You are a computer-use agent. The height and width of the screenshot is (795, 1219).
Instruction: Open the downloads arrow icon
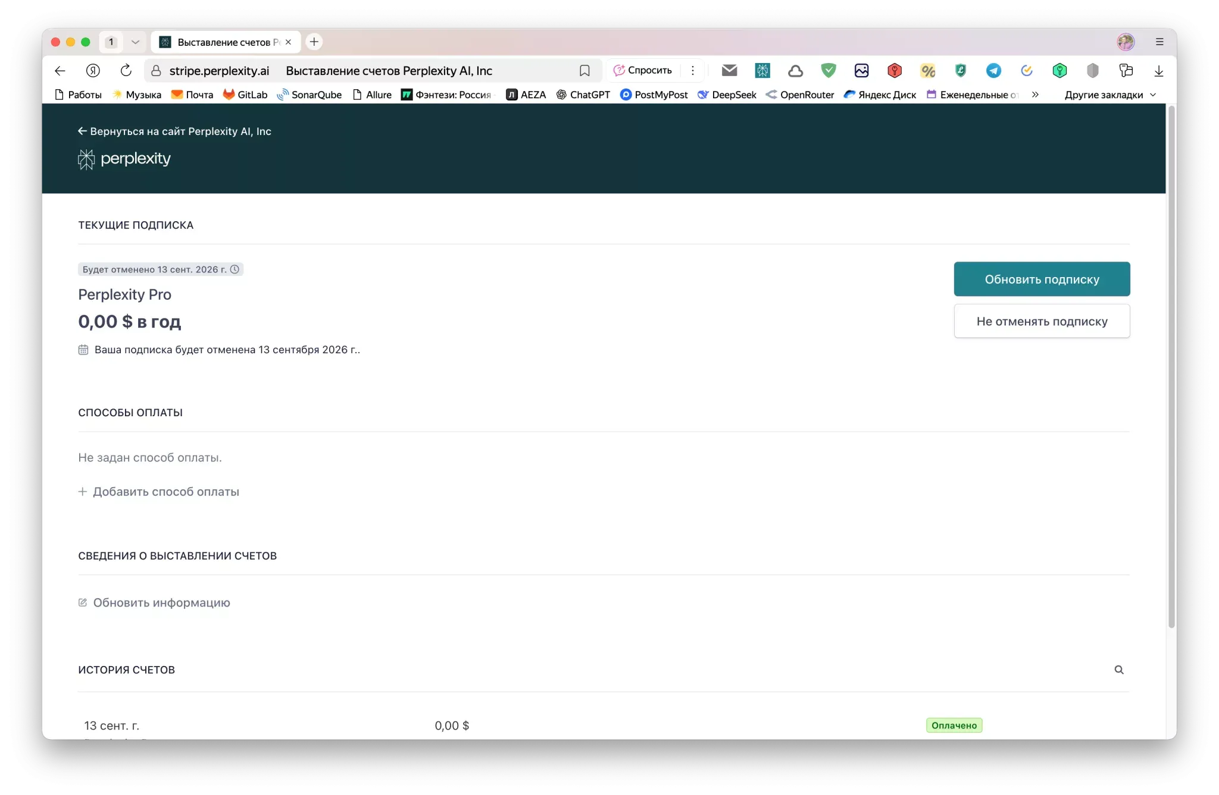tap(1158, 71)
